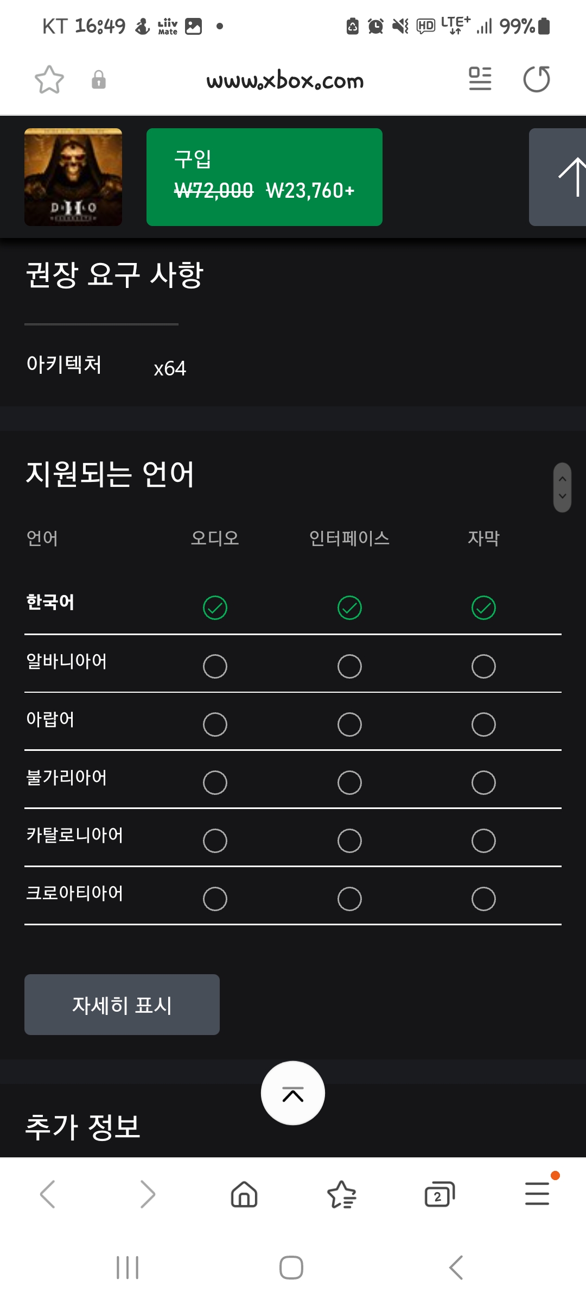
Task: Go to browser home page
Action: tap(244, 1194)
